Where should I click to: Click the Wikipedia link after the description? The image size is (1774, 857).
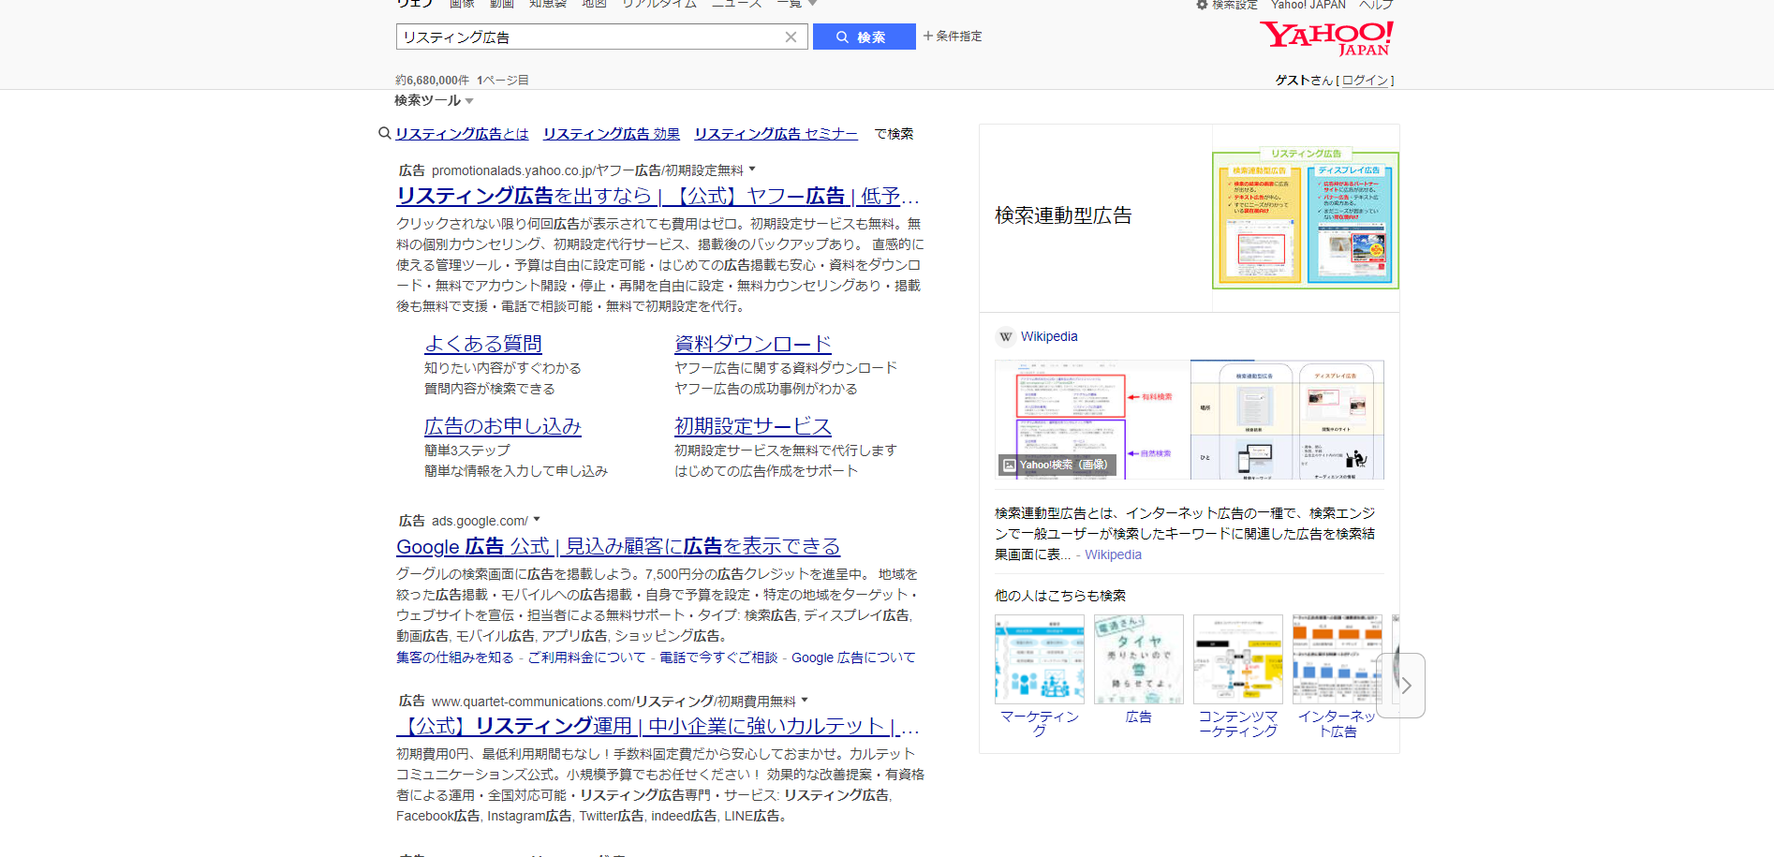(x=1113, y=554)
